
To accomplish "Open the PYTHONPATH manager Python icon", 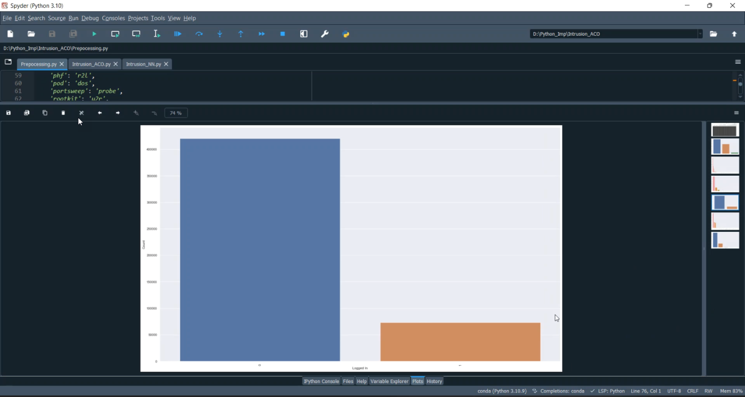I will coord(346,34).
